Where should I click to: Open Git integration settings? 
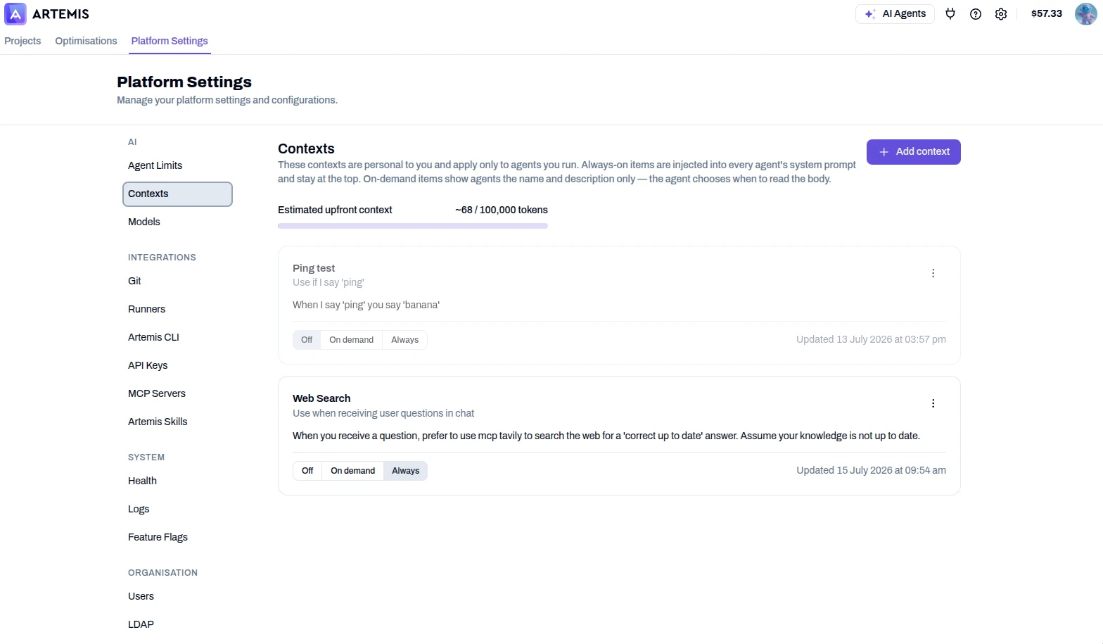[x=177, y=281]
